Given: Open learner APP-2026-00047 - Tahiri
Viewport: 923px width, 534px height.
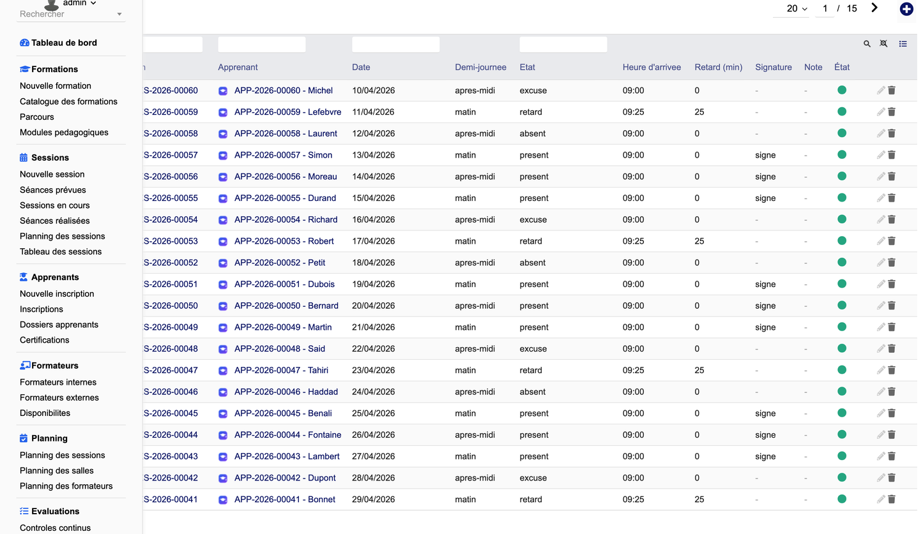Looking at the screenshot, I should pos(281,370).
